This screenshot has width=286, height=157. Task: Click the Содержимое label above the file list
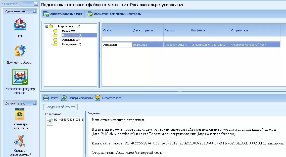(x=54, y=114)
